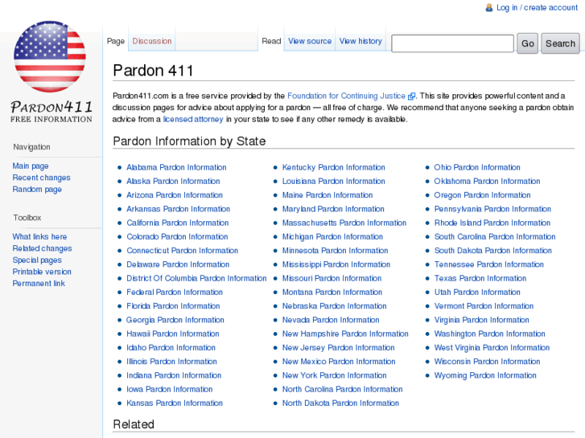585x438 pixels.
Task: Open Recent changes in sidebar
Action: pos(41,178)
